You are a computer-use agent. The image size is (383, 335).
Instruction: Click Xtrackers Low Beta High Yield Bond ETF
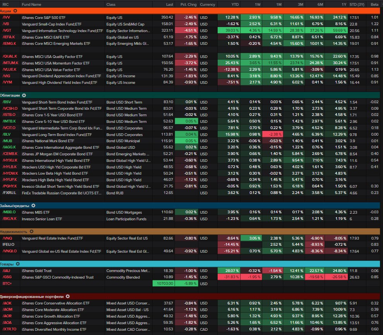point(55,173)
